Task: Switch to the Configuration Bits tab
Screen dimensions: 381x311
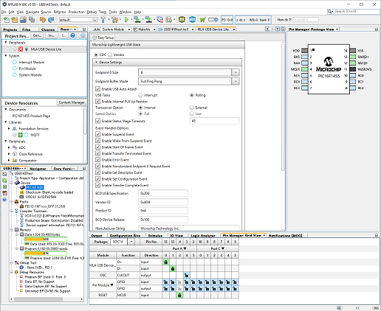Action: coord(125,236)
